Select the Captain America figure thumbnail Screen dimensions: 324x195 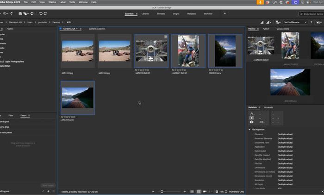click(188, 51)
